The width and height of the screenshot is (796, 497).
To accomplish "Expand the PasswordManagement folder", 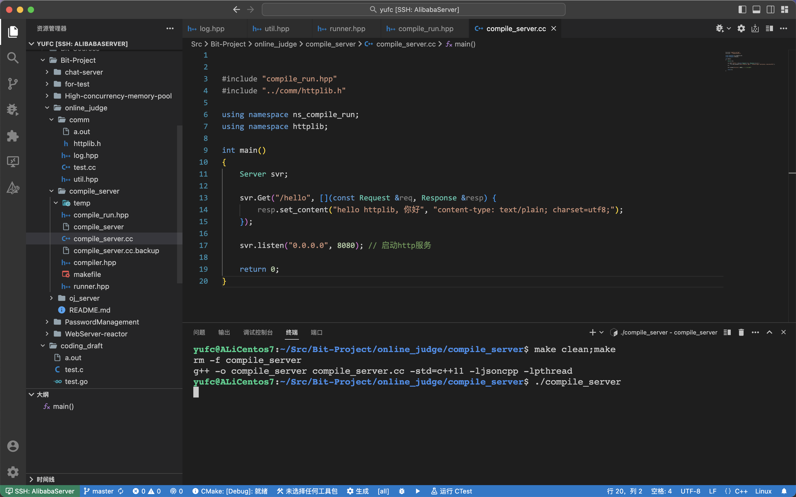I will (x=47, y=322).
